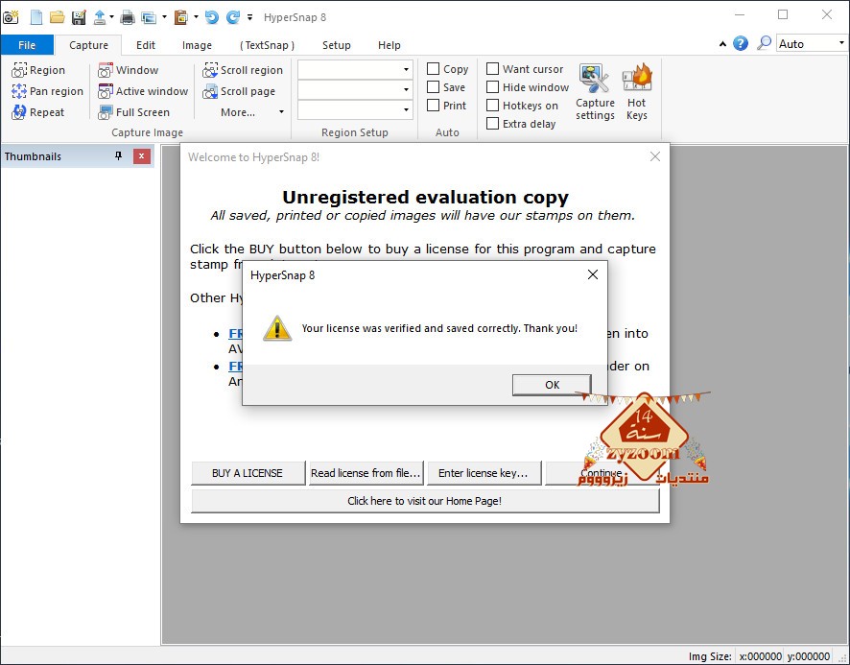This screenshot has width=850, height=665.
Task: Open the File menu
Action: [x=27, y=45]
